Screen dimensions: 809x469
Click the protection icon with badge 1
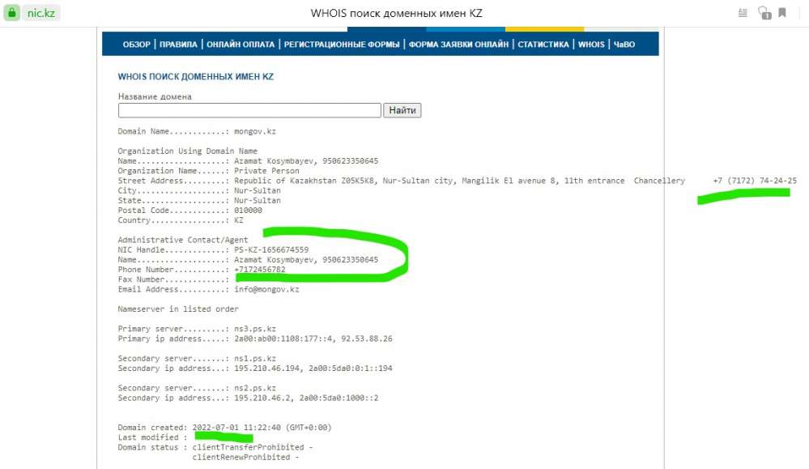764,13
